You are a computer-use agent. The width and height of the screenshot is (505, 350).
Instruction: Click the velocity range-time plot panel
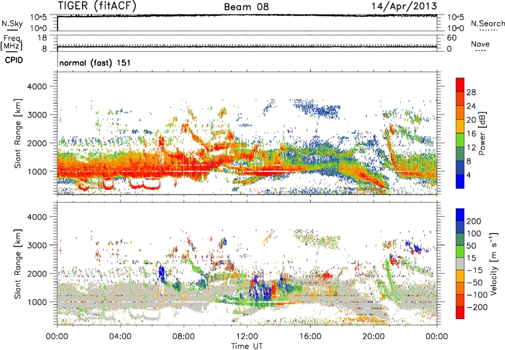(x=247, y=263)
